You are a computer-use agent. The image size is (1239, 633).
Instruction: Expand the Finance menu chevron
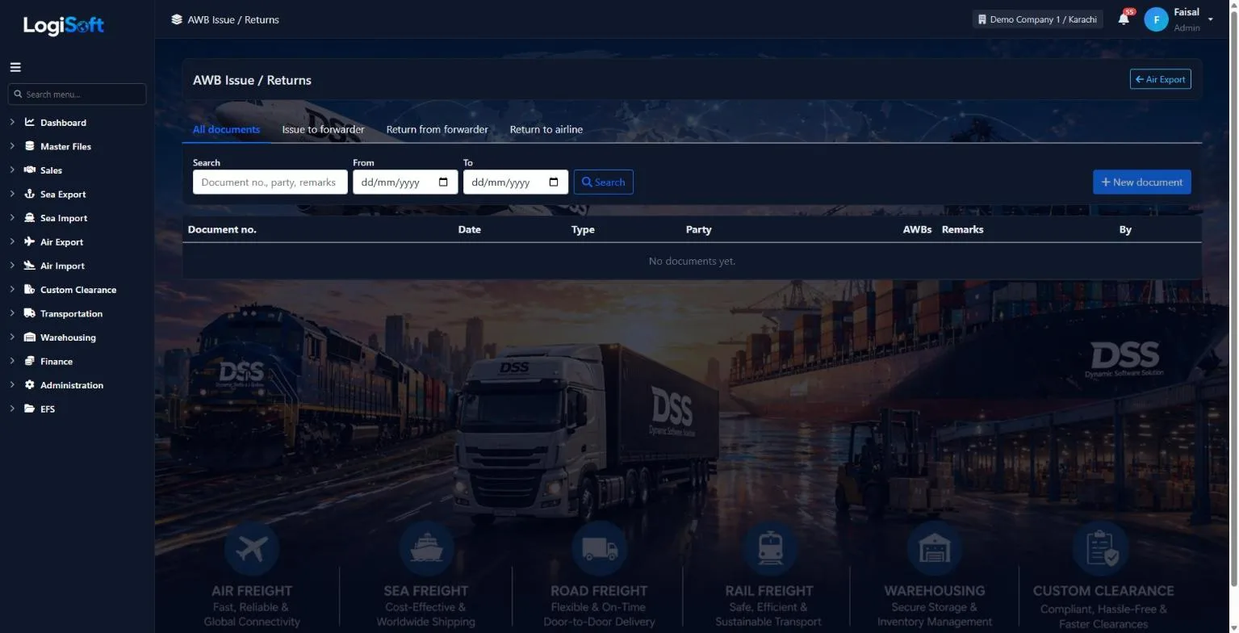click(12, 361)
